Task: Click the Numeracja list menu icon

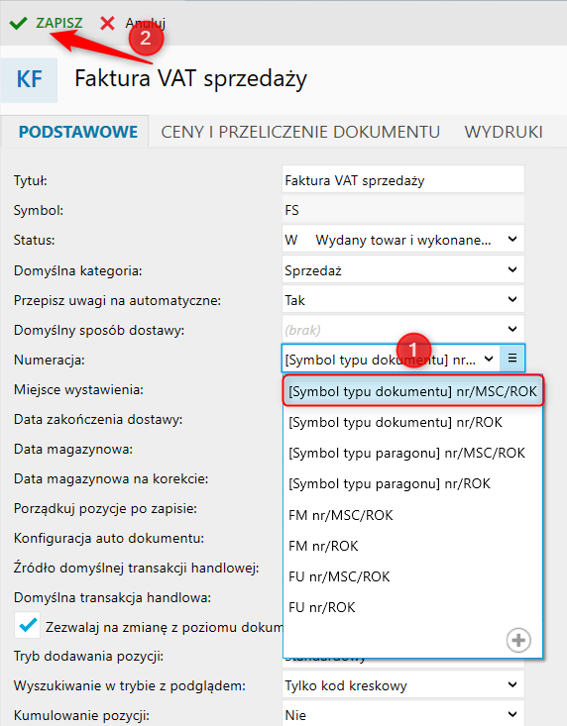Action: pos(511,358)
